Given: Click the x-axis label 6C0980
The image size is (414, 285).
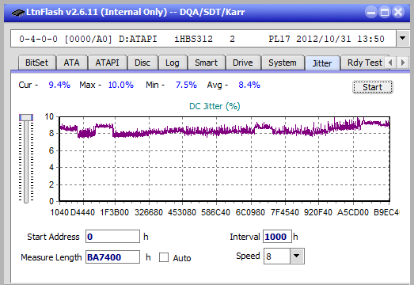Looking at the screenshot, I should (250, 212).
